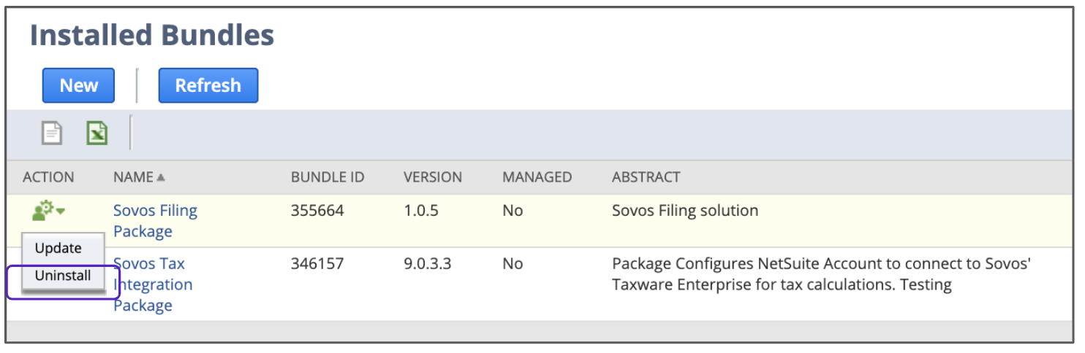Open the dropdown arrow beside the gear icon
The image size is (1085, 353).
point(61,212)
